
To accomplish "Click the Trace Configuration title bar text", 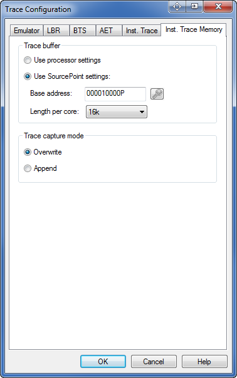I will coord(38,9).
